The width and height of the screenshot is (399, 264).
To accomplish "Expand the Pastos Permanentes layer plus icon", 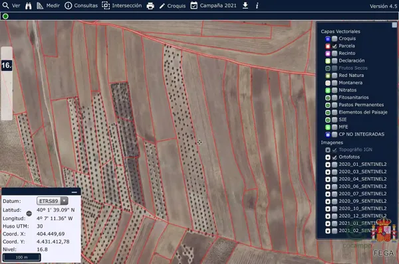I will pos(328,105).
